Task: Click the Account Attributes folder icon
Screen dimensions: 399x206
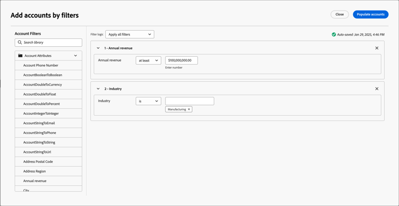Action: (20, 56)
